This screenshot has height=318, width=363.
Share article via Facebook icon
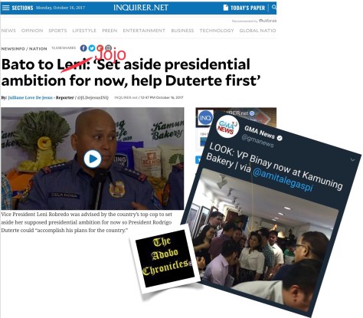[x=83, y=48]
